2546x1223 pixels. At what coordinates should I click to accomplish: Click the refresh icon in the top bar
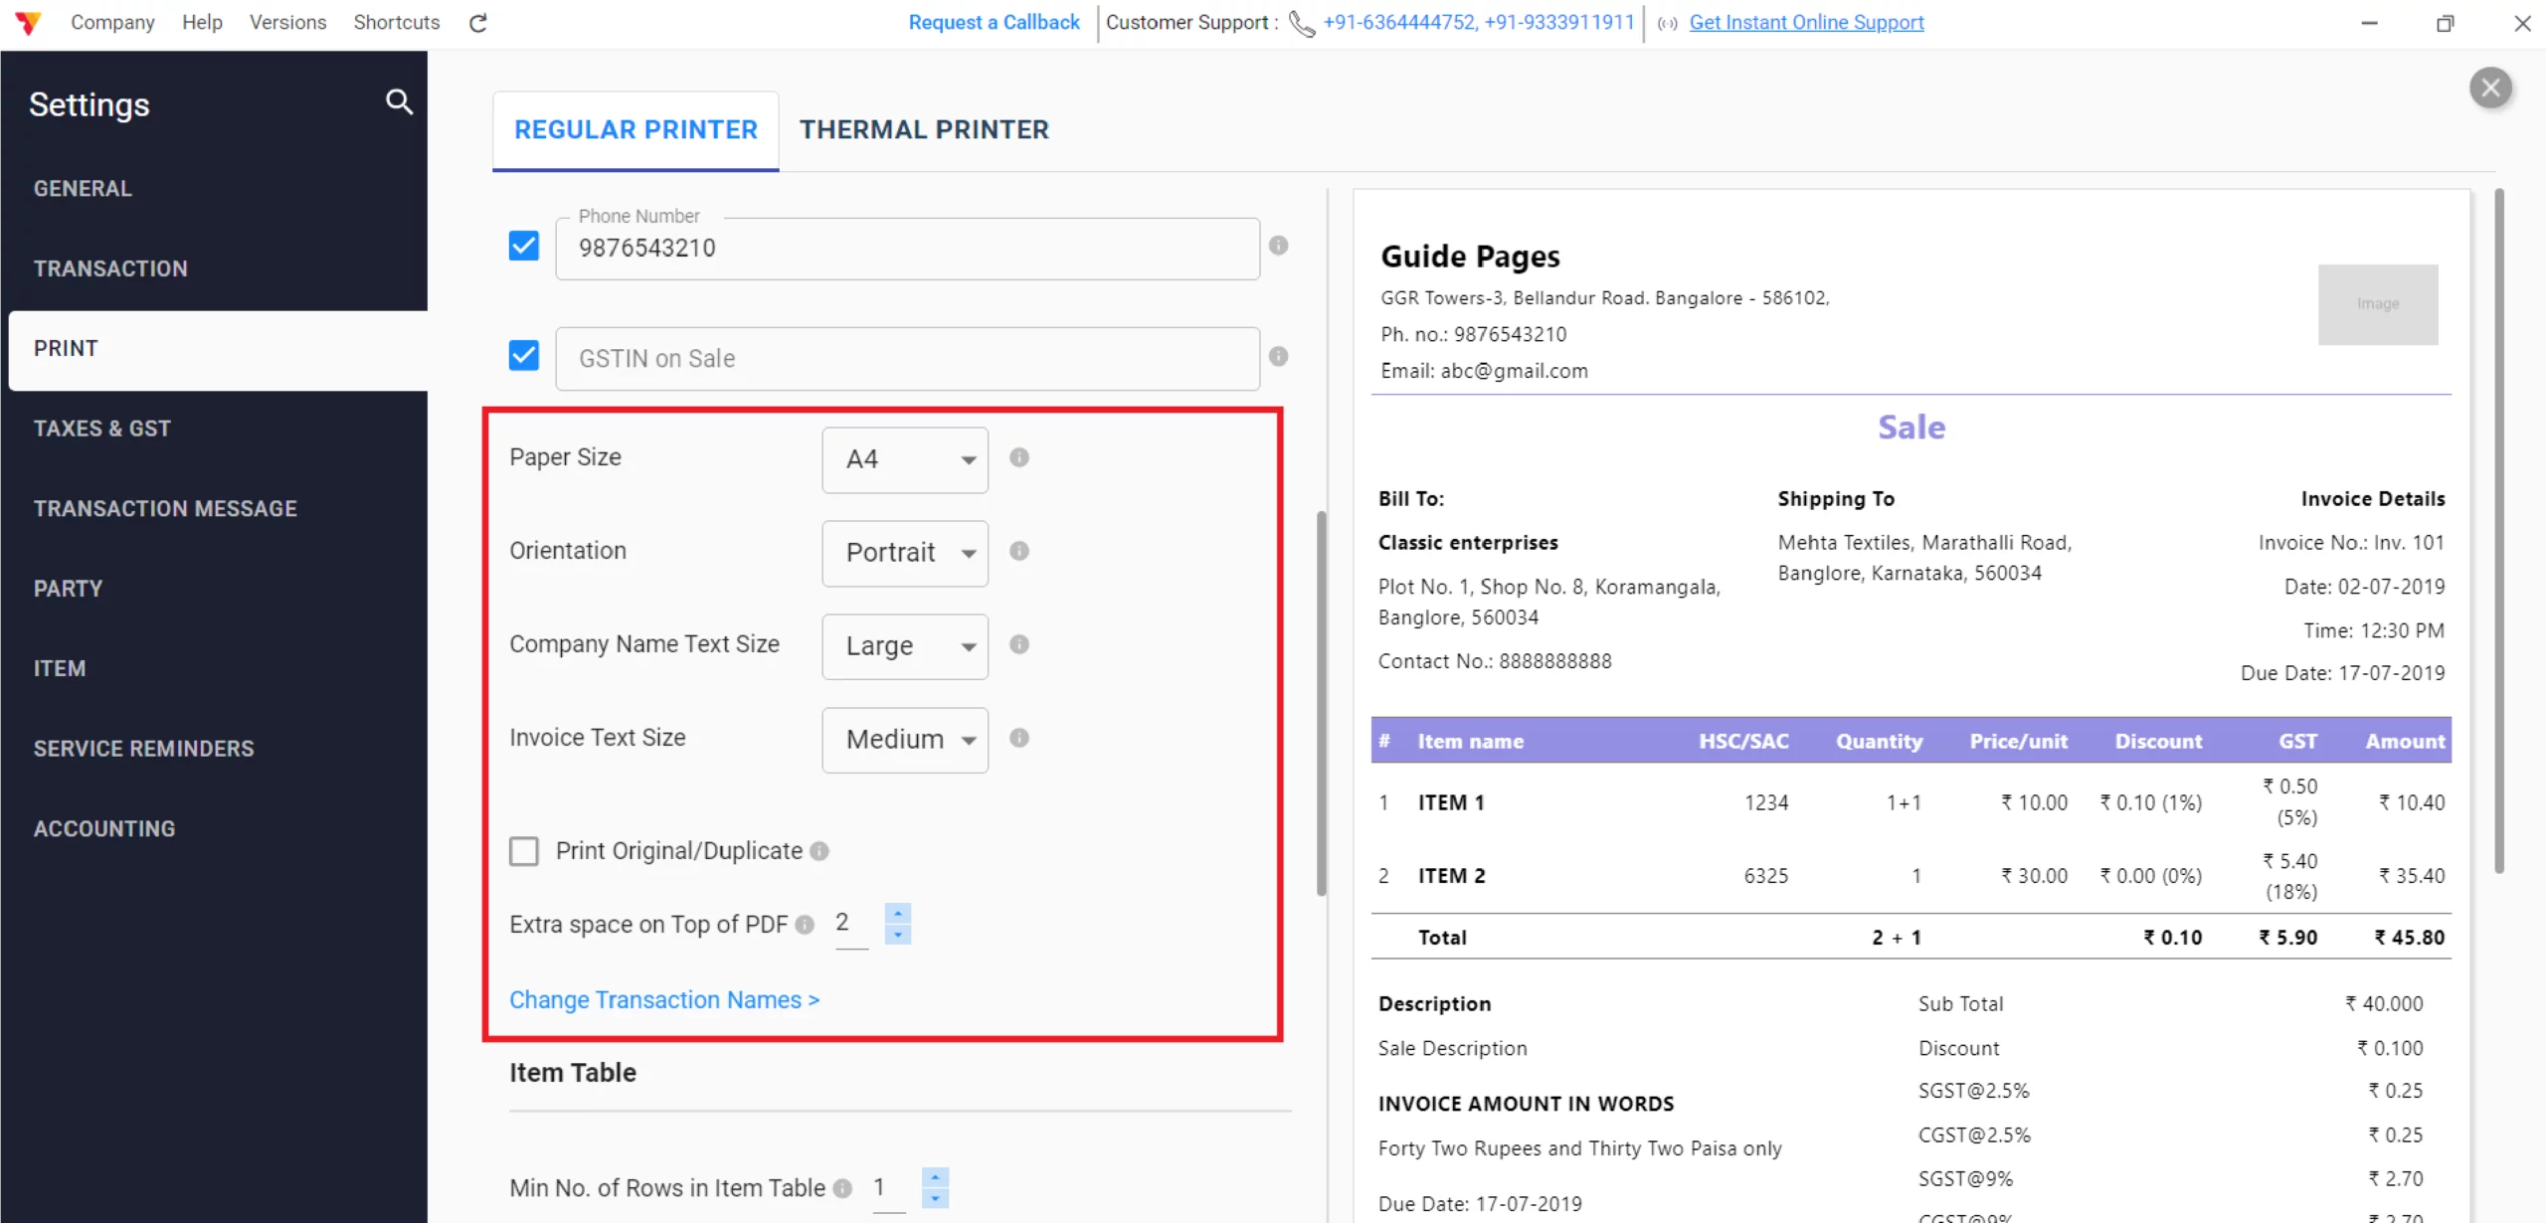pos(477,22)
